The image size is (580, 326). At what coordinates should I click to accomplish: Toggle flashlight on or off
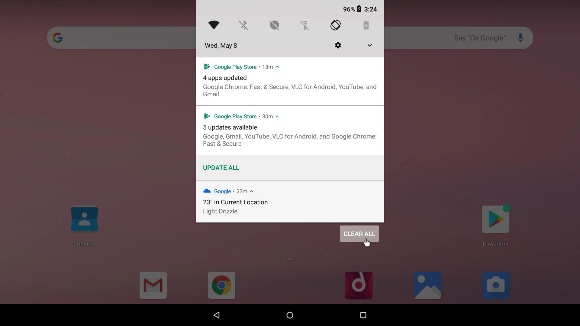pos(305,25)
